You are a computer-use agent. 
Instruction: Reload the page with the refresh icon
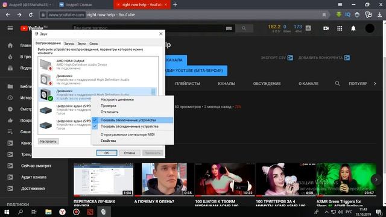click(31, 14)
